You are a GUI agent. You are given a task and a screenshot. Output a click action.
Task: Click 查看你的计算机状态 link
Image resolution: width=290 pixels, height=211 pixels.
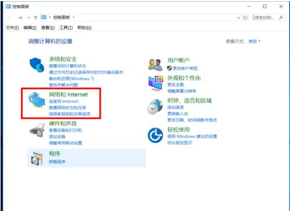(x=68, y=66)
